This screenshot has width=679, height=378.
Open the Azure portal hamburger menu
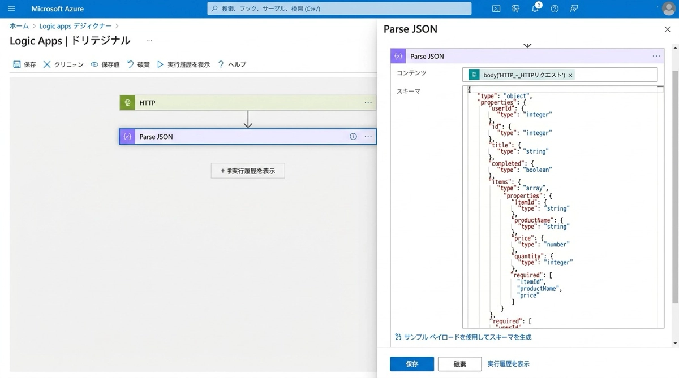(x=11, y=9)
